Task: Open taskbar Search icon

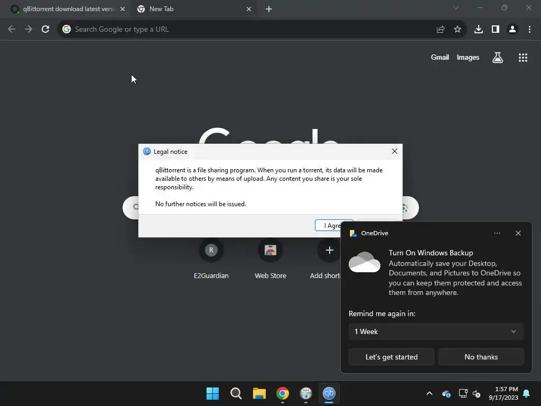Action: click(236, 393)
